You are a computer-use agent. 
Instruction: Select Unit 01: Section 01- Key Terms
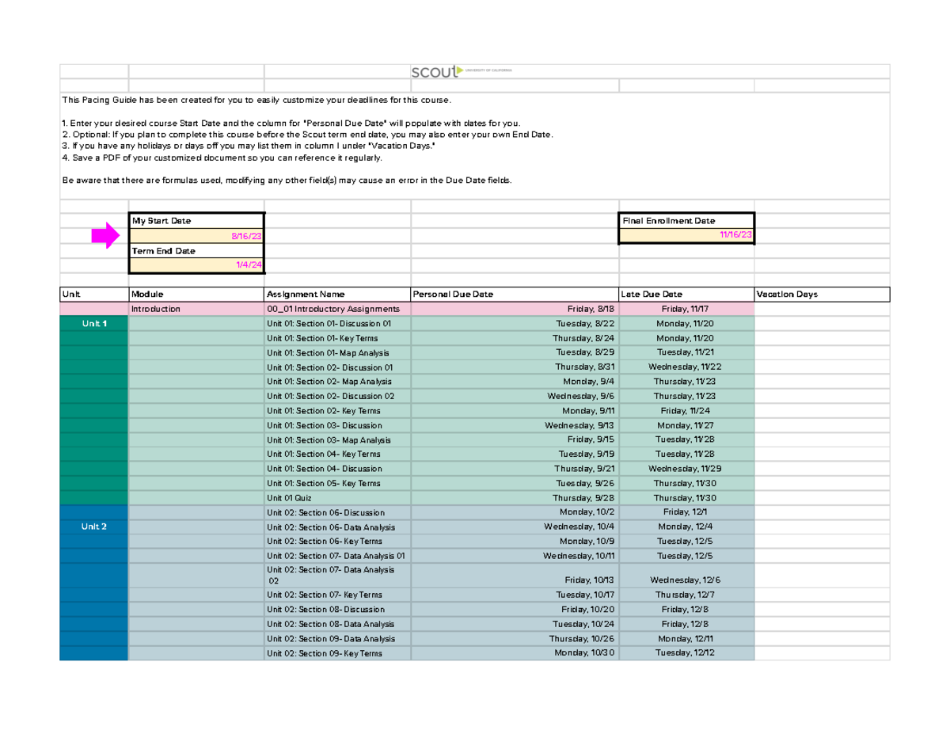(337, 338)
